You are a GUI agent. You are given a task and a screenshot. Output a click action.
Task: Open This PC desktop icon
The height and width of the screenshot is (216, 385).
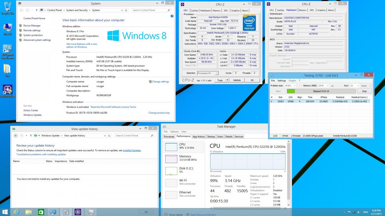coord(7,29)
